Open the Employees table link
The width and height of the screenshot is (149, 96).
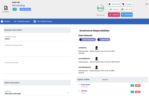pyautogui.click(x=85, y=84)
